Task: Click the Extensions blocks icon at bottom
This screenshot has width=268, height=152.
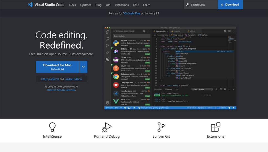Action: pos(215,127)
